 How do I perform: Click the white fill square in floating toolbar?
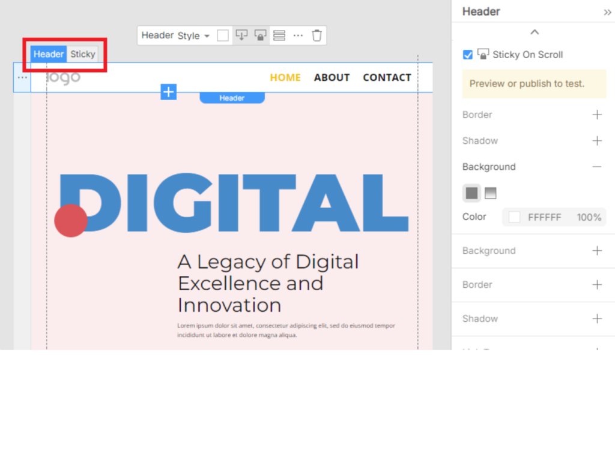tap(223, 35)
